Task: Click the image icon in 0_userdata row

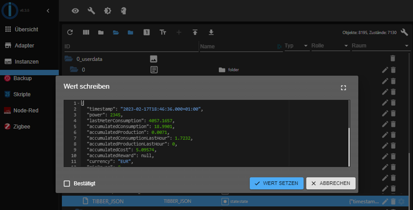Action: pyautogui.click(x=154, y=59)
